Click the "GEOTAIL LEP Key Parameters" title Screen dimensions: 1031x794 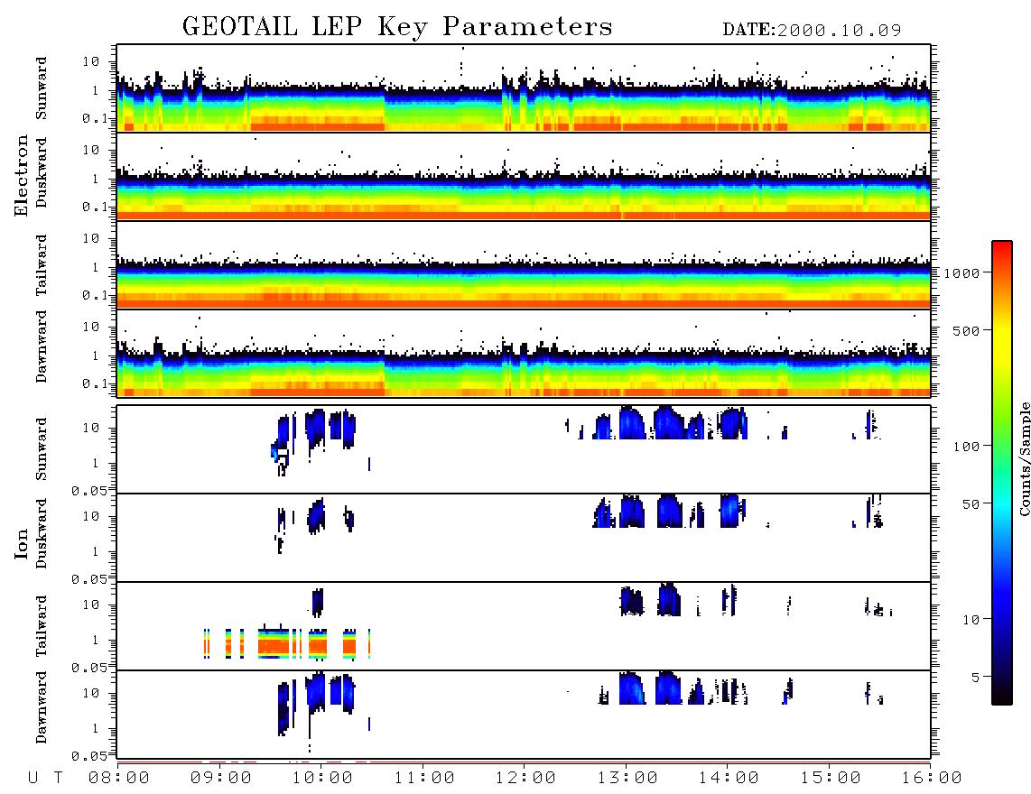(397, 27)
